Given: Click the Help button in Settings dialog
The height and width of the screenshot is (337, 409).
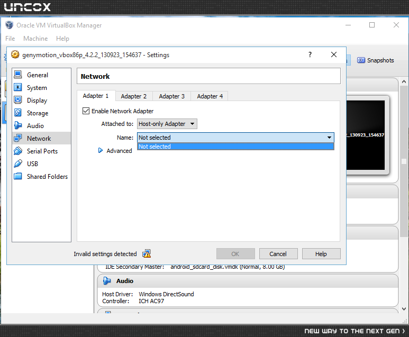Looking at the screenshot, I should (x=321, y=254).
